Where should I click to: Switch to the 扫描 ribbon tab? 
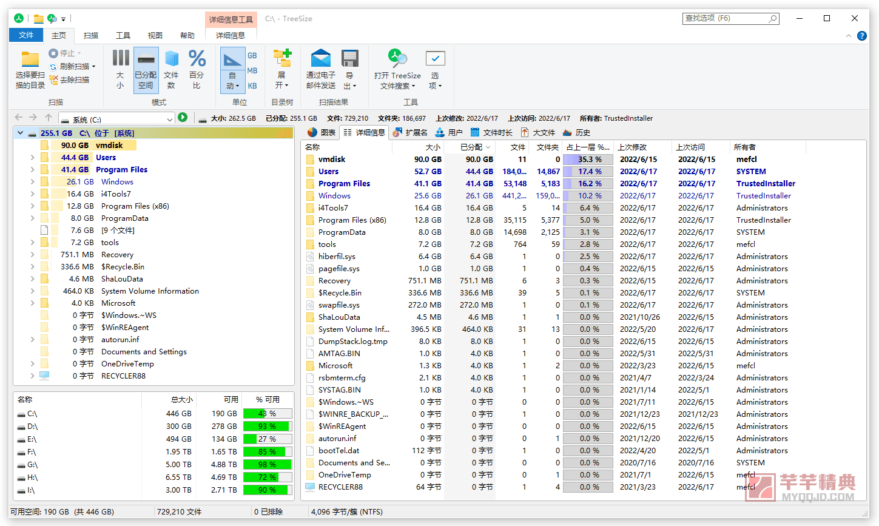[x=91, y=35]
